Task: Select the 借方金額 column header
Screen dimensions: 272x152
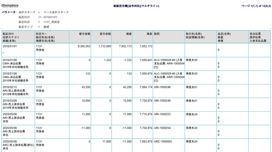Action: tap(85, 34)
